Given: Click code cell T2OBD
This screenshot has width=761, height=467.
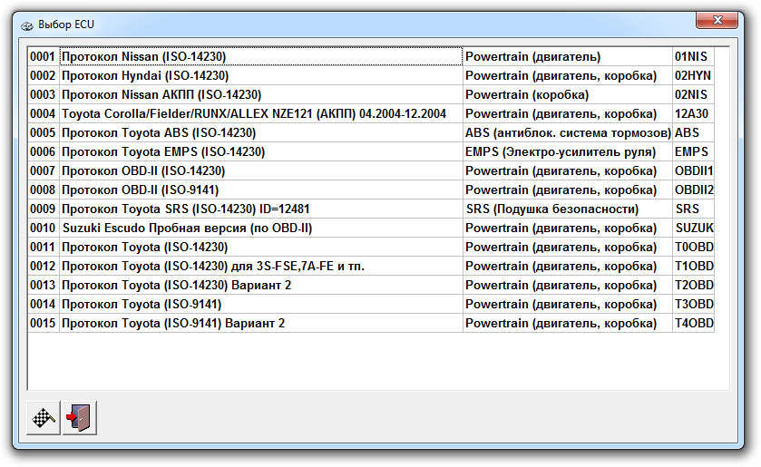Looking at the screenshot, I should tap(693, 285).
